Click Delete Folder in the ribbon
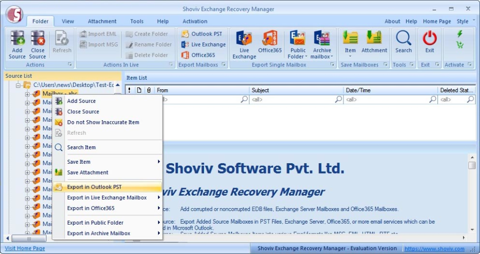 [x=146, y=55]
